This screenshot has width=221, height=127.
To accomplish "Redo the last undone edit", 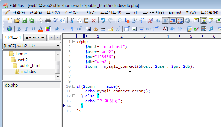I will point(110,21).
